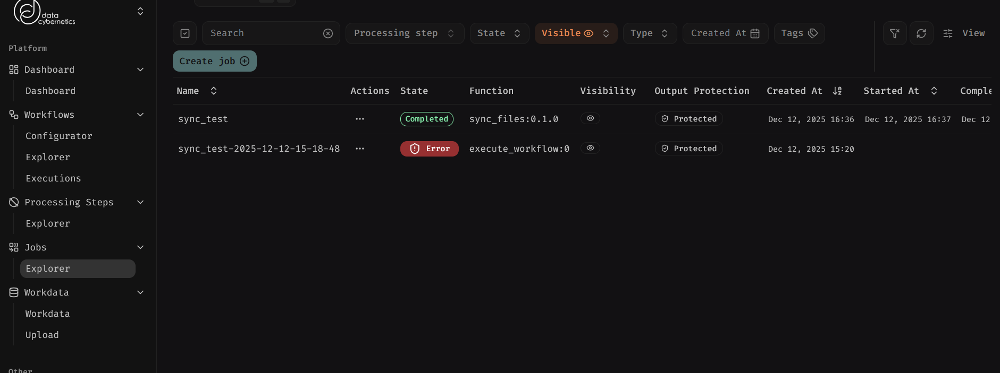Open the Processing step filter dropdown
Viewport: 1000px width, 373px height.
pos(405,33)
